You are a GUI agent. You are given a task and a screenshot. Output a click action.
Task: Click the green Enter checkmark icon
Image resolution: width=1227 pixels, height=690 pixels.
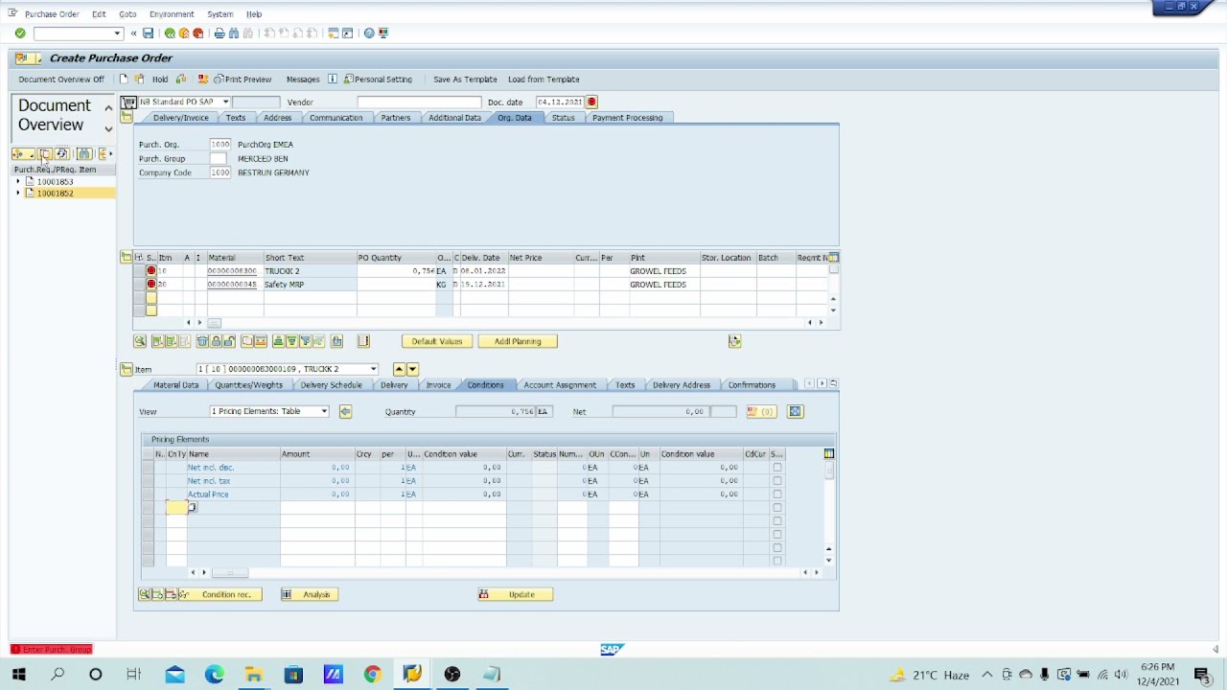coord(20,34)
